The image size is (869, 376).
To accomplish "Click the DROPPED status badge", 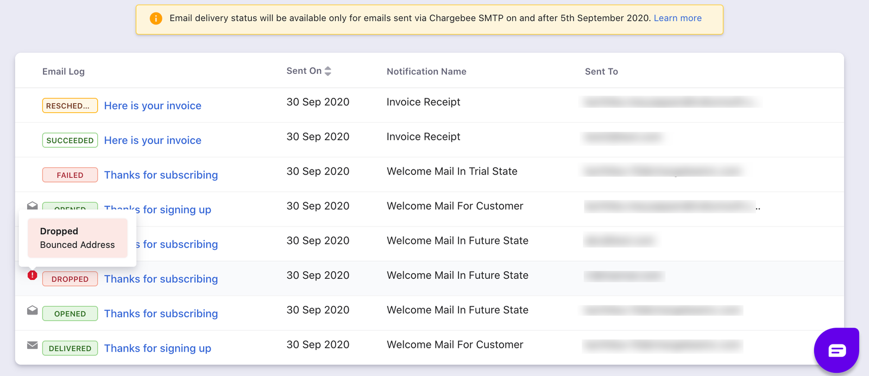I will [x=70, y=279].
